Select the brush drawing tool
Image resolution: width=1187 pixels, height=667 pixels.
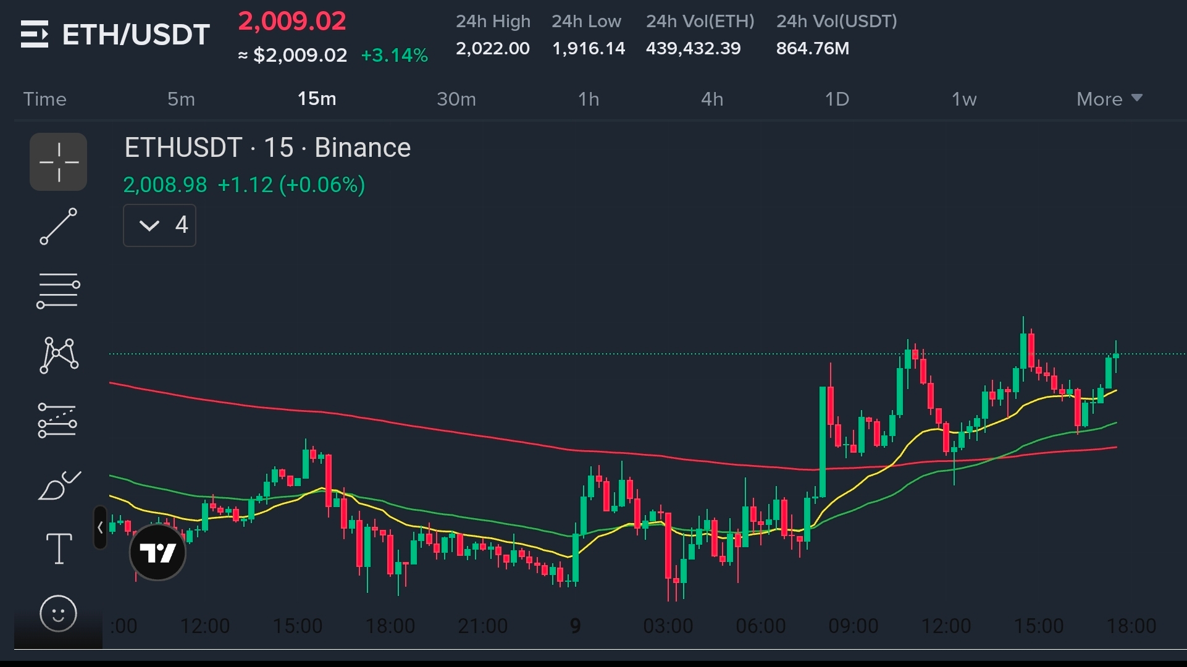pyautogui.click(x=59, y=485)
